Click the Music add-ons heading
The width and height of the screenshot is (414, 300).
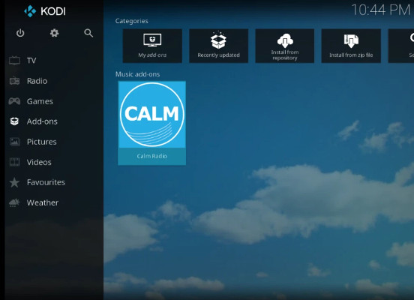[x=137, y=74]
